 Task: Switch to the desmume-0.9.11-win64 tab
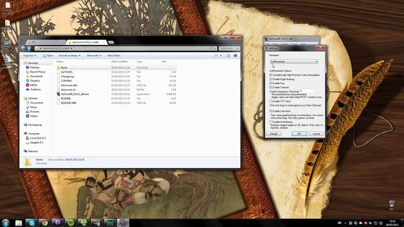click(87, 42)
